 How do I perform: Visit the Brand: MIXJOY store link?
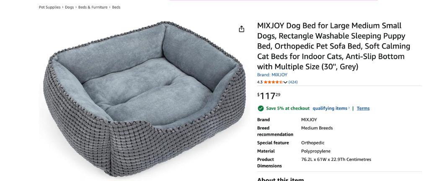[272, 75]
